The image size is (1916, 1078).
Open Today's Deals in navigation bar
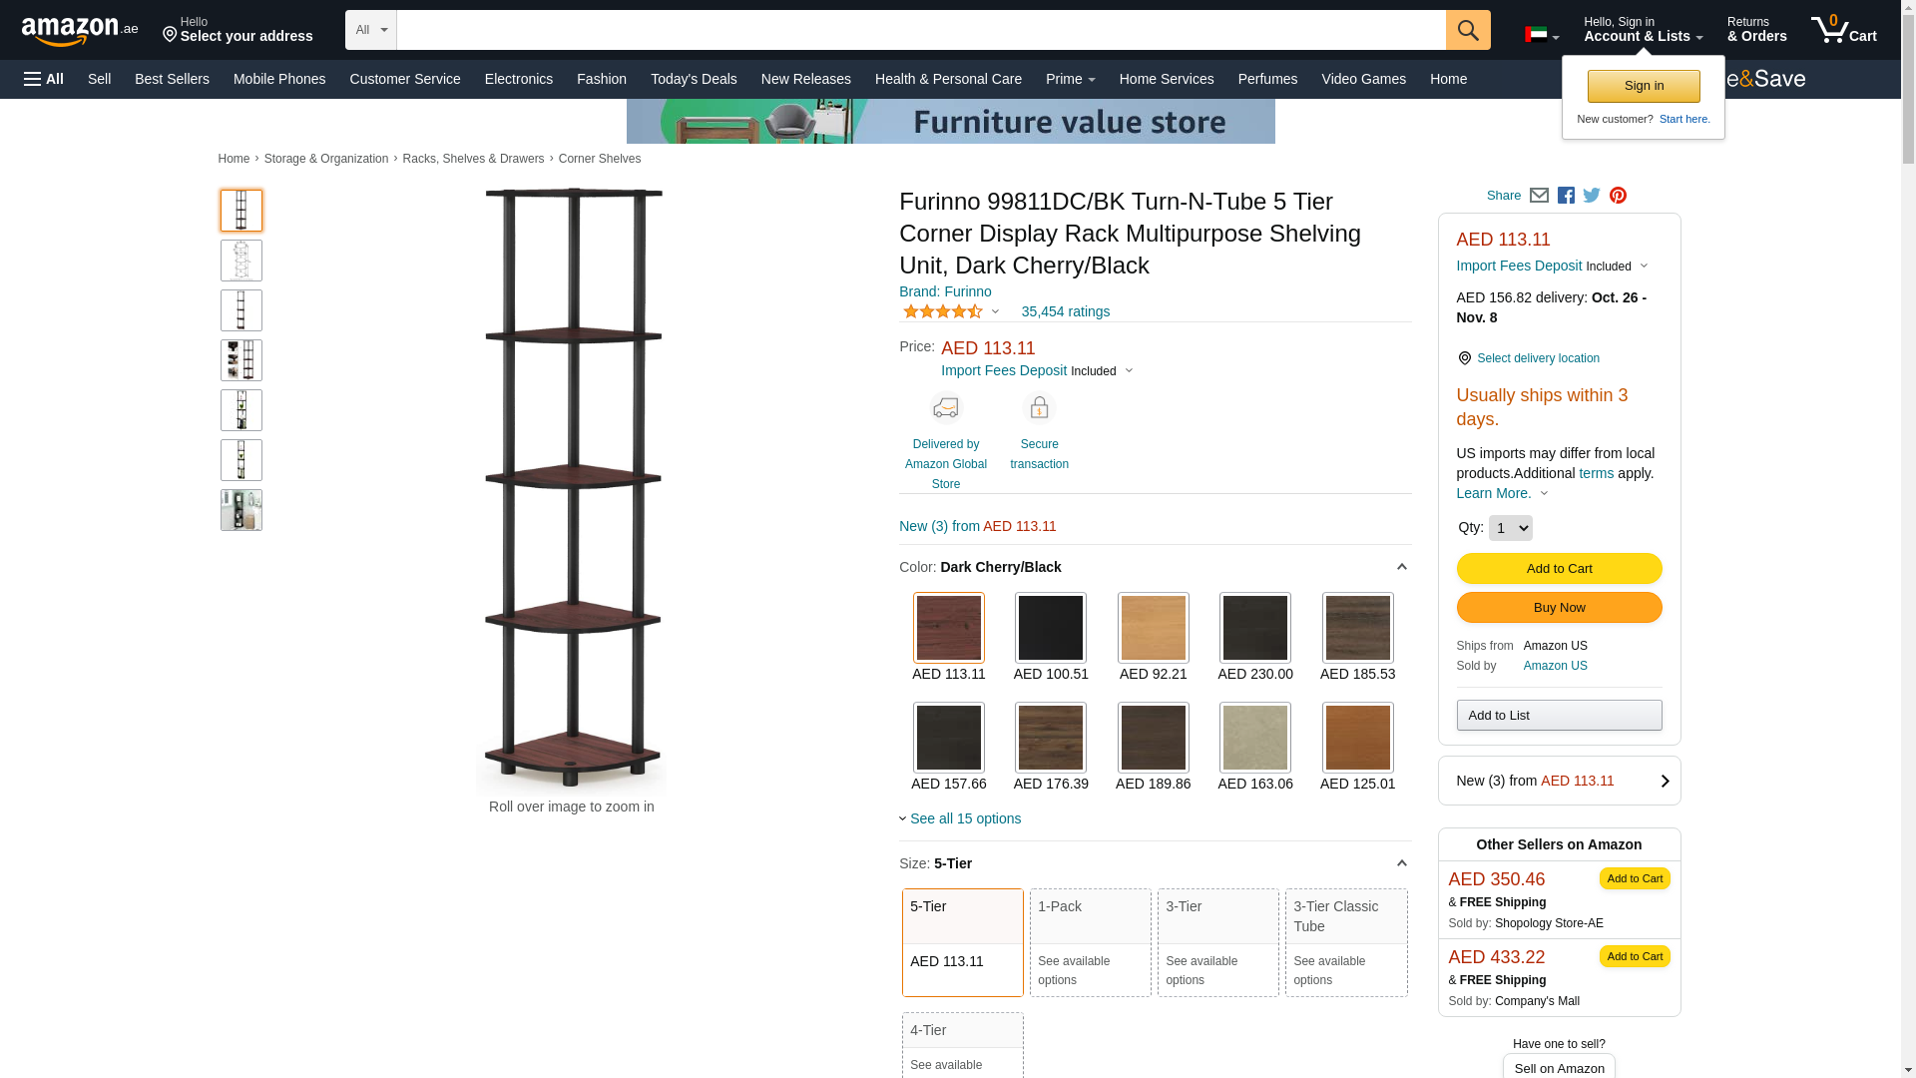click(694, 79)
